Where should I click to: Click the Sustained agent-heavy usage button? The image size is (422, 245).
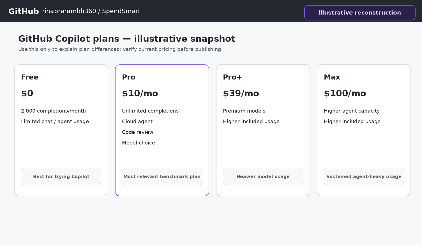click(364, 176)
